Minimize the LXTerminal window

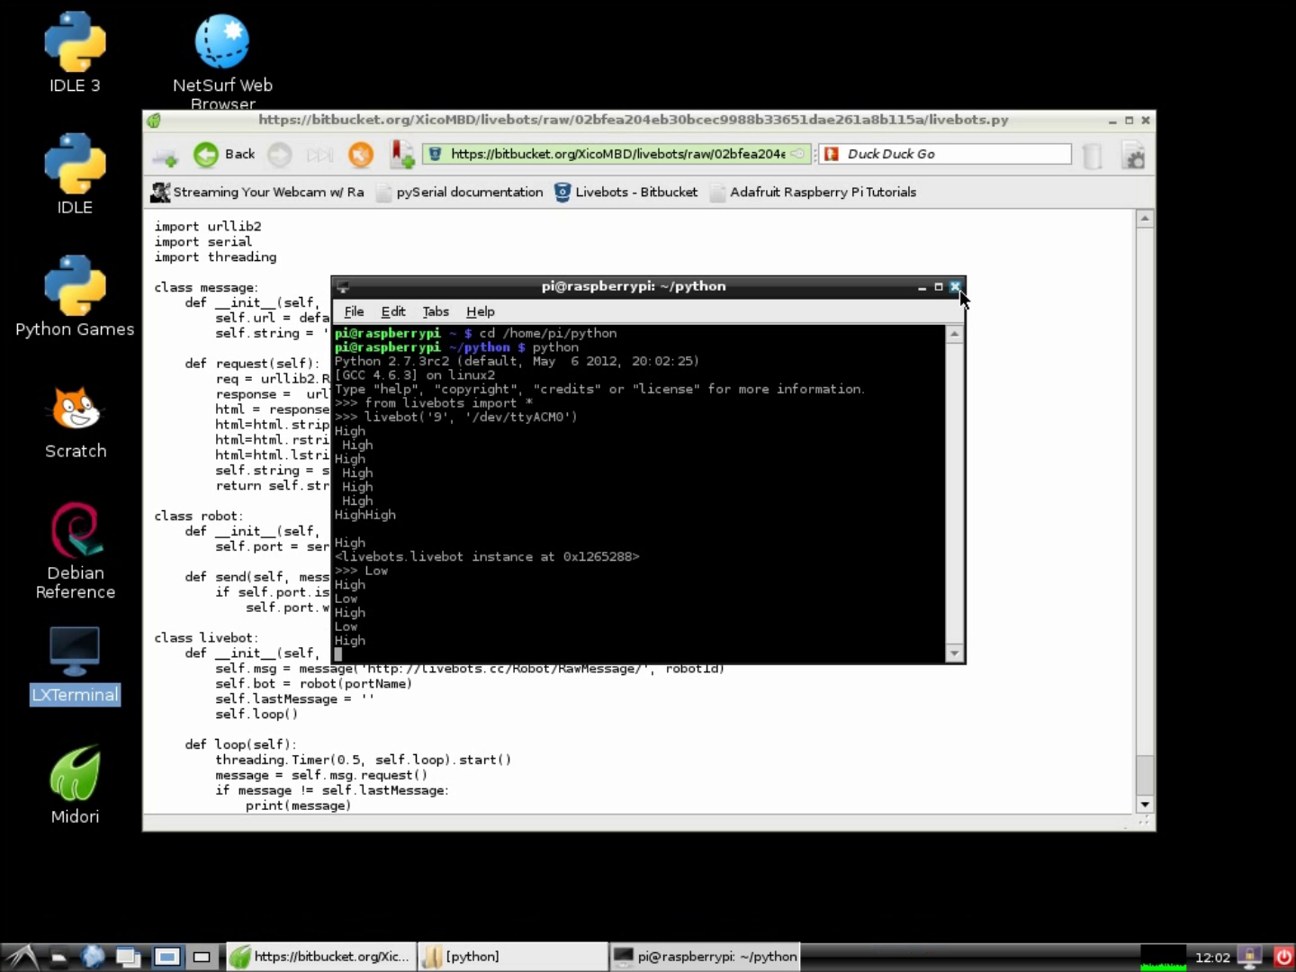tap(922, 287)
